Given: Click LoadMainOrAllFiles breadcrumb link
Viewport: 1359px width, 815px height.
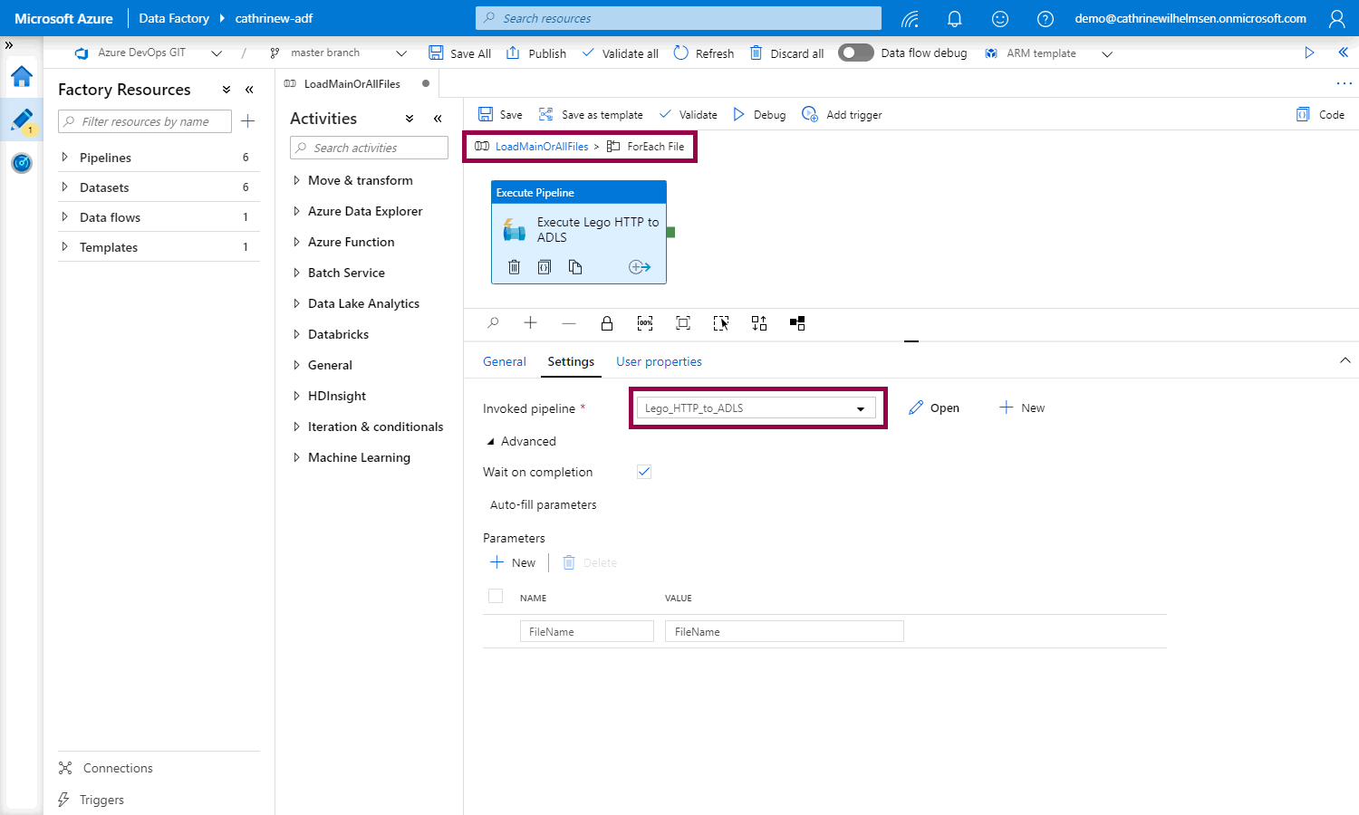Looking at the screenshot, I should (x=541, y=147).
